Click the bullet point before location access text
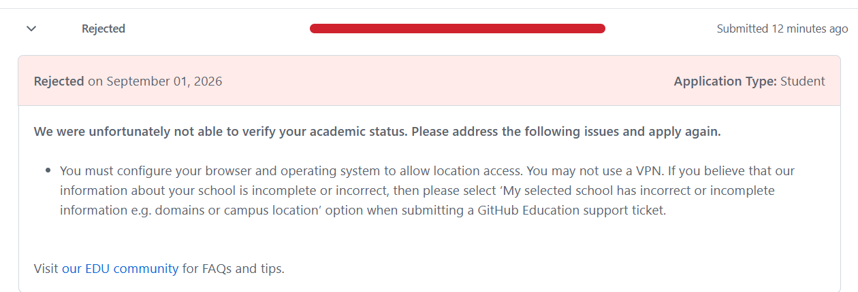Viewport: 858px width, 292px height. pos(48,171)
